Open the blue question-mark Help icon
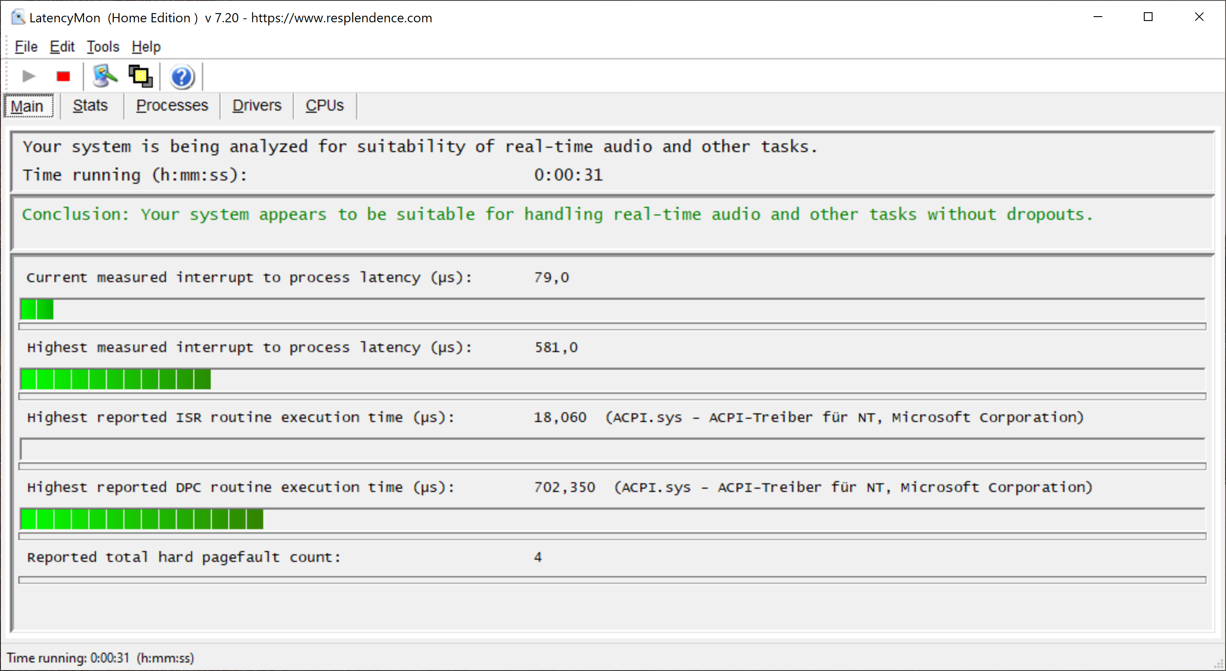 pos(182,76)
